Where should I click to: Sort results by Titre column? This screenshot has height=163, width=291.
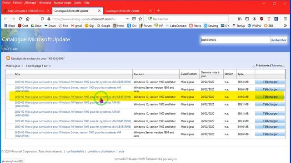tap(17, 74)
